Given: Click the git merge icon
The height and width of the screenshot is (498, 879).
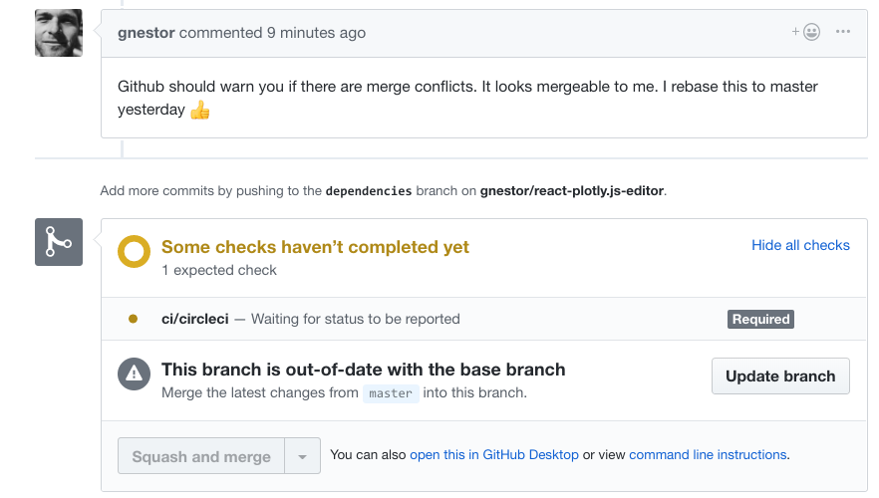Looking at the screenshot, I should tap(59, 242).
